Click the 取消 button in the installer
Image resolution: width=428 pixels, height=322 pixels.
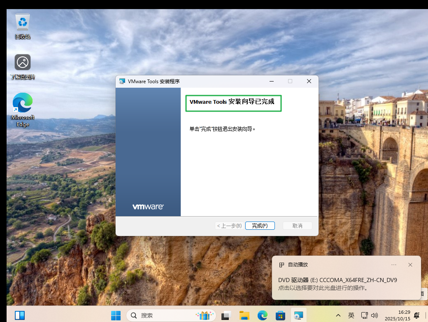297,226
